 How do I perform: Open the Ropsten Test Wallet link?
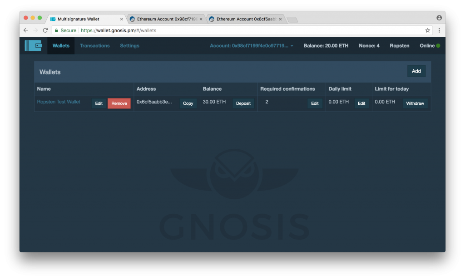(x=59, y=102)
